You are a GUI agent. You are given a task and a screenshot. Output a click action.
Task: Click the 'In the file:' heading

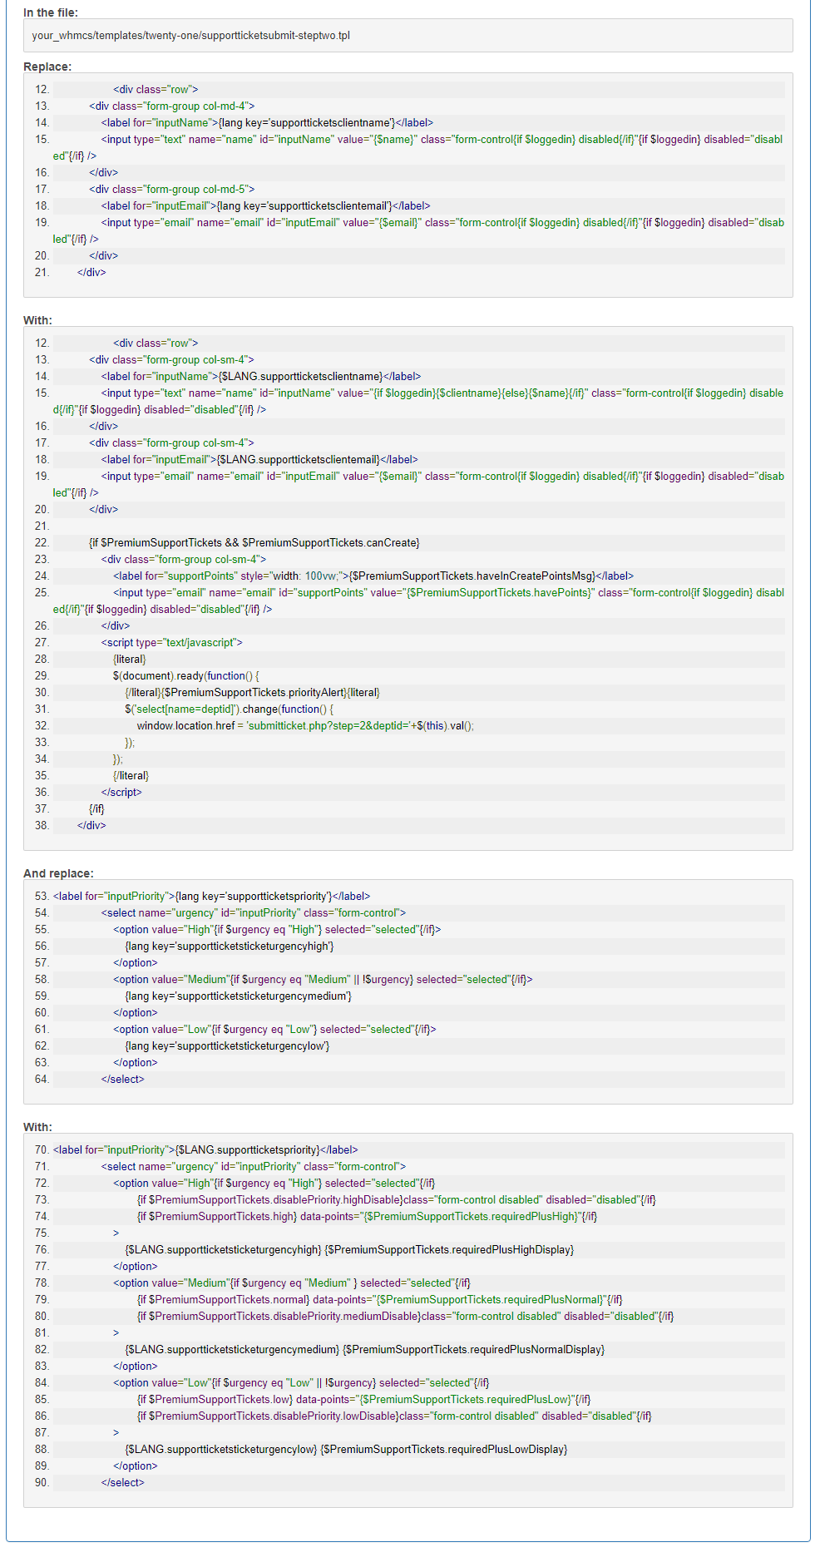[x=51, y=12]
